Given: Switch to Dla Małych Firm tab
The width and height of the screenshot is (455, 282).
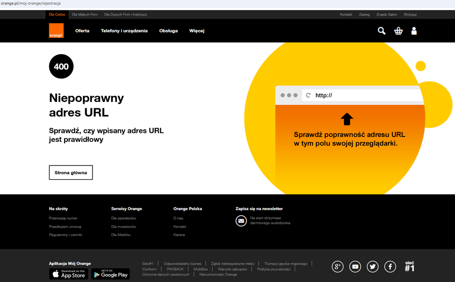Looking at the screenshot, I should coord(85,15).
